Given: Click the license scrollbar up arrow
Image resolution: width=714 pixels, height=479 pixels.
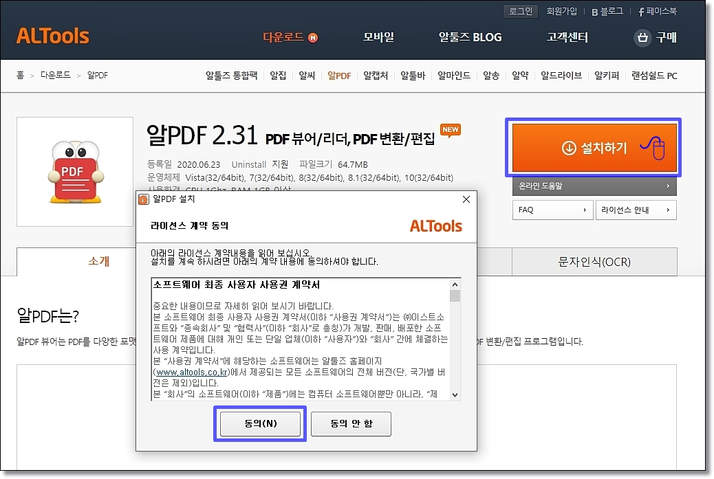Looking at the screenshot, I should pos(455,285).
